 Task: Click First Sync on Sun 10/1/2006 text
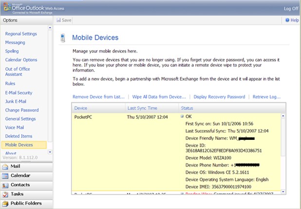coord(219,124)
